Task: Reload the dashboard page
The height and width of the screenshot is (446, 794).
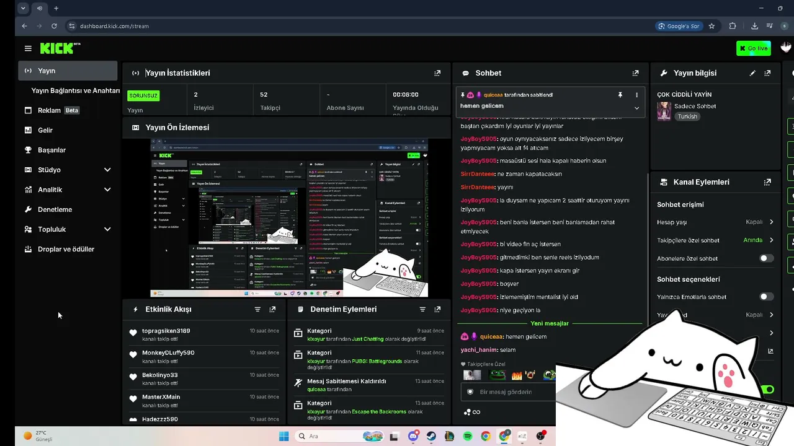Action: click(54, 26)
